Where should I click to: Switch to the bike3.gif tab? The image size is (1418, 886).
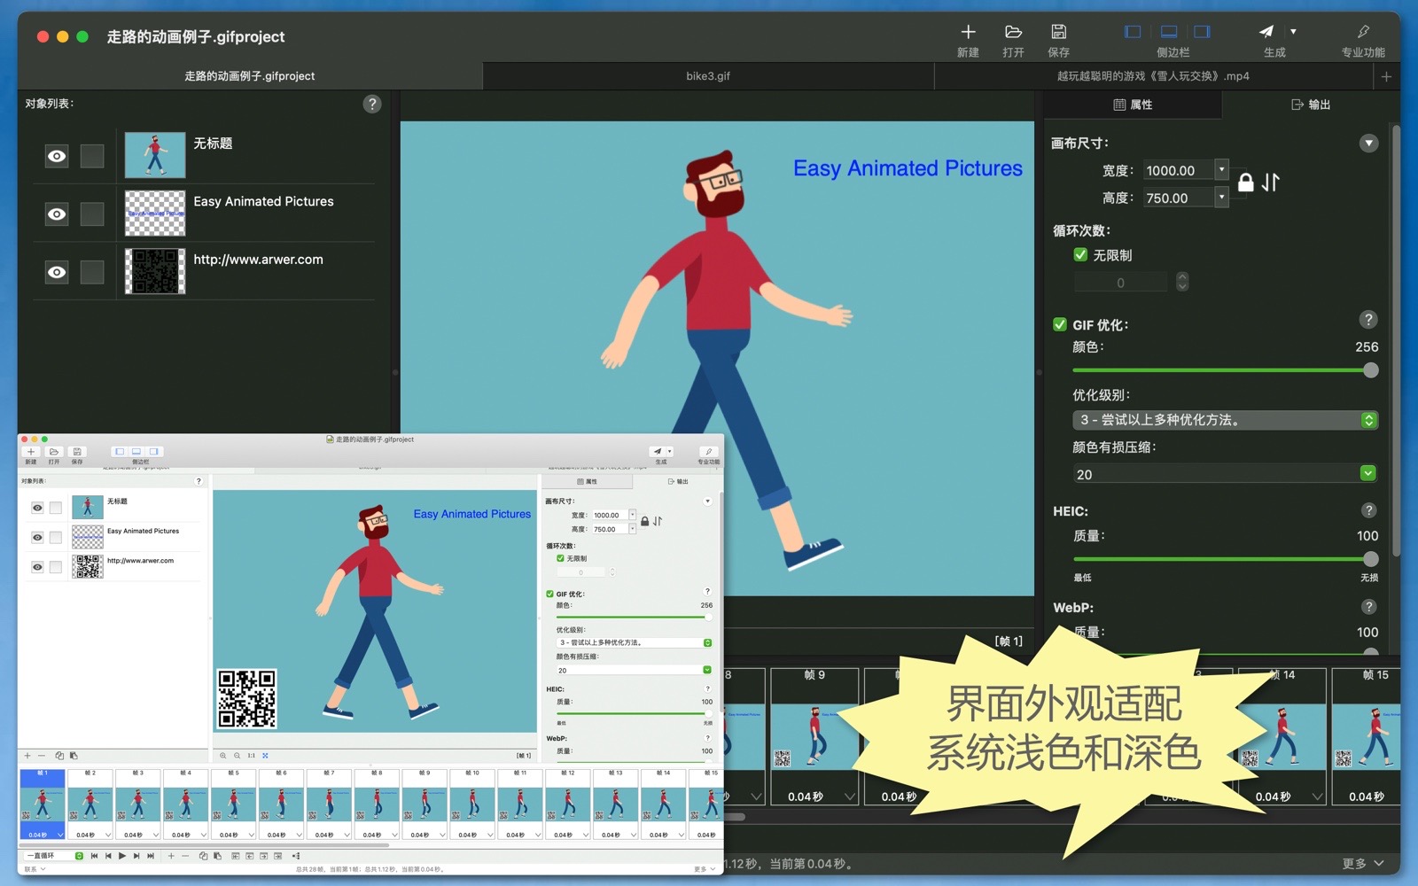(708, 76)
